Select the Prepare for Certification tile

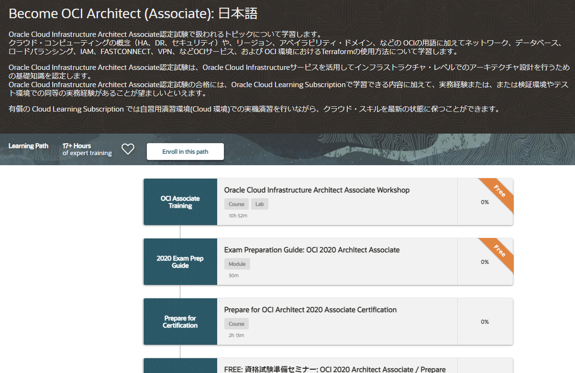point(180,322)
